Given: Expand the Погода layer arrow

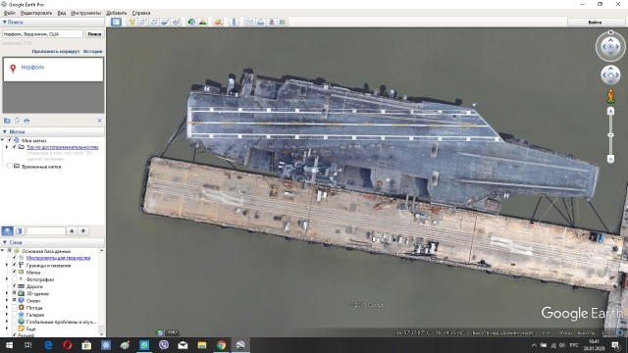Looking at the screenshot, I should 7,307.
